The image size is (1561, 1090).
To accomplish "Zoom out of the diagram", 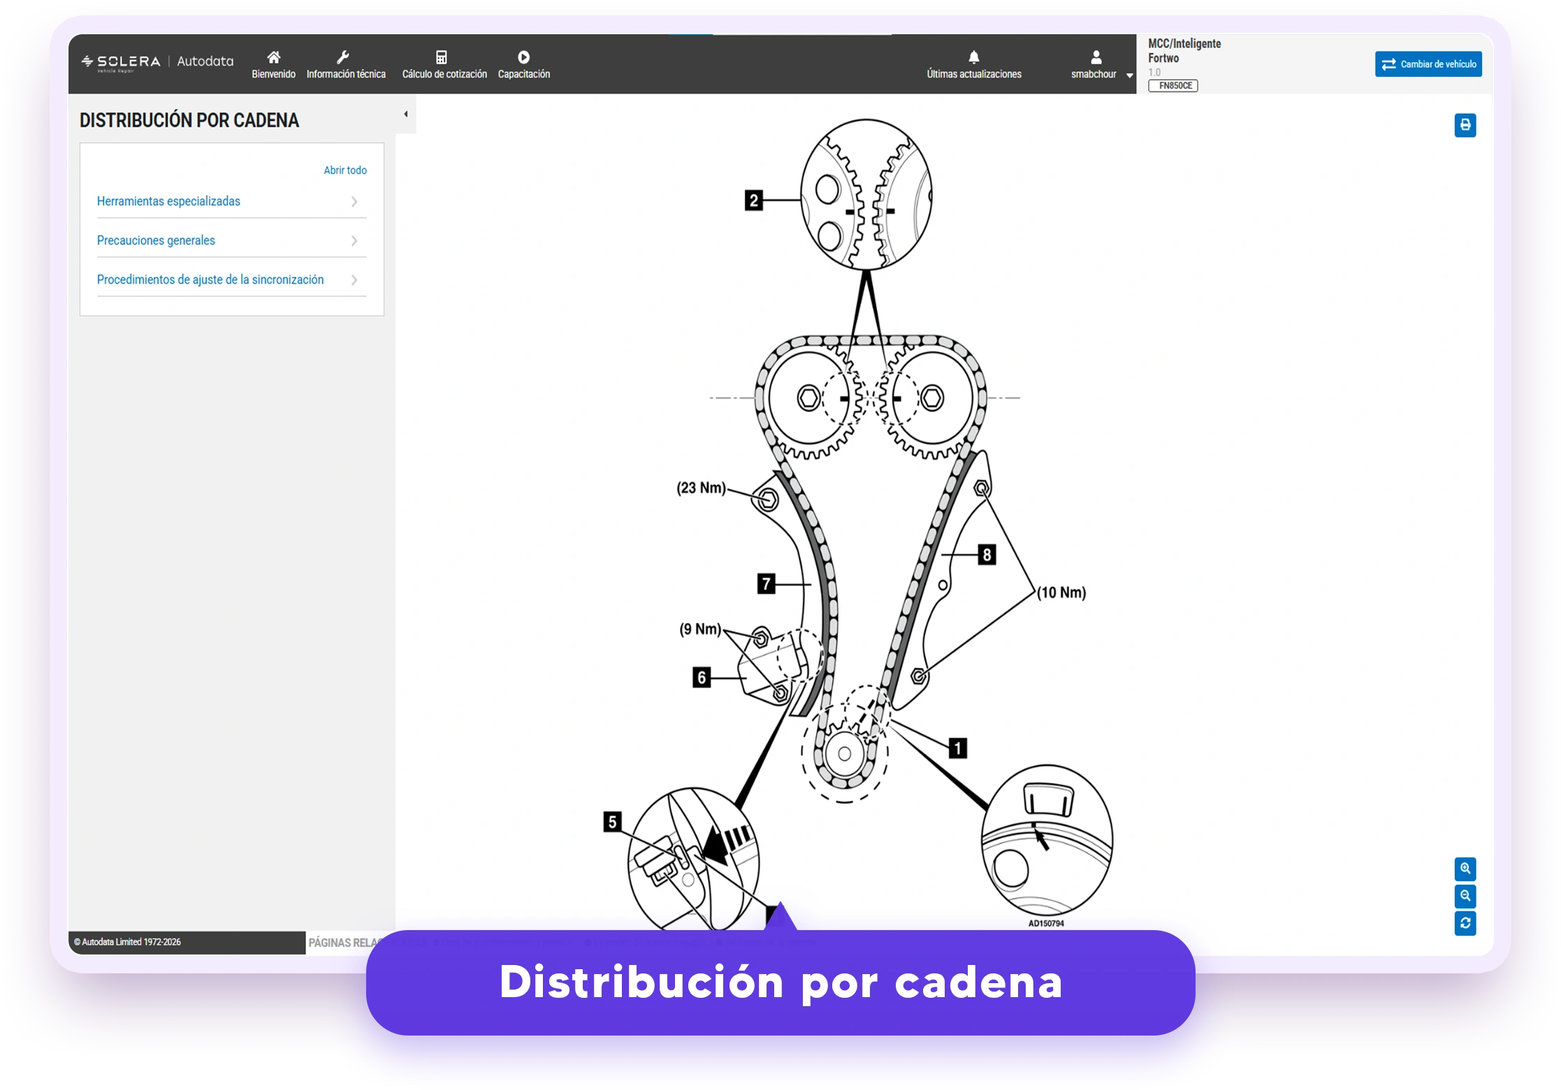I will pos(1465,896).
